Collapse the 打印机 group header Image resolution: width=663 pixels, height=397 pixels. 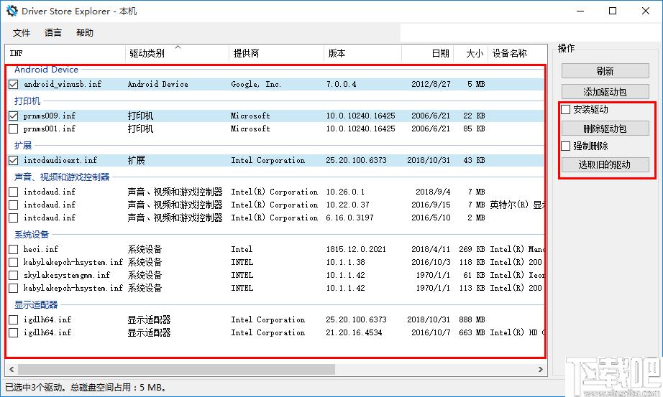coord(27,101)
